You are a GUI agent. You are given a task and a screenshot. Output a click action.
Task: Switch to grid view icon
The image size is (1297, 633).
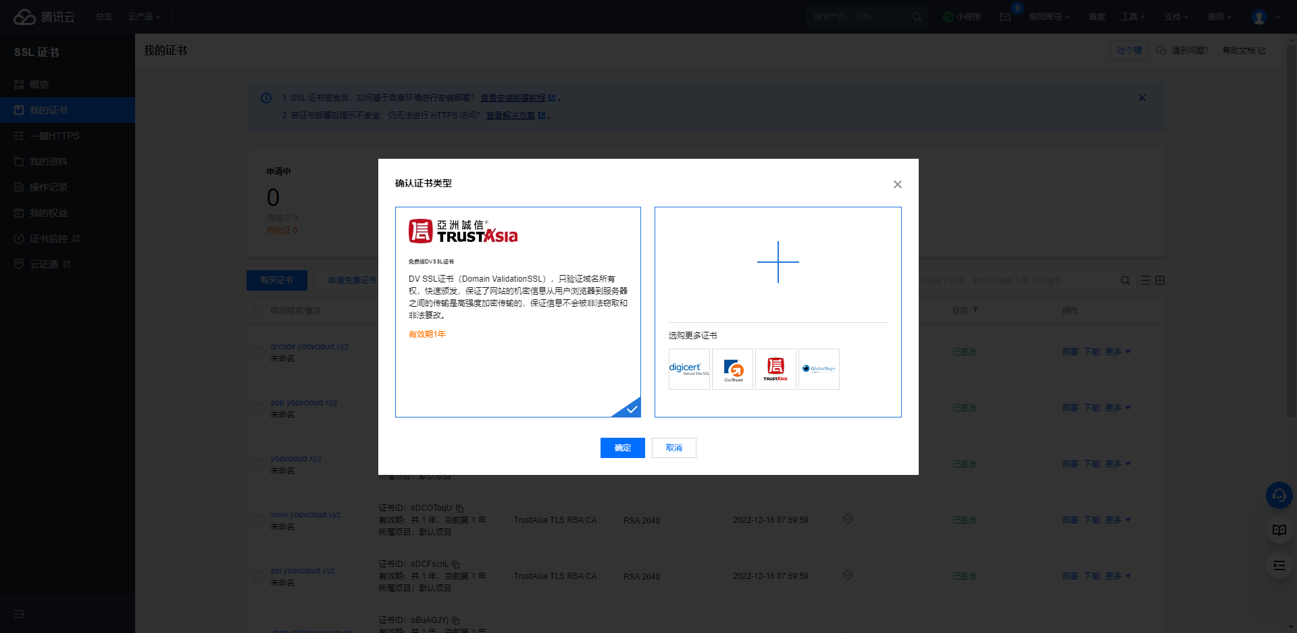1160,280
